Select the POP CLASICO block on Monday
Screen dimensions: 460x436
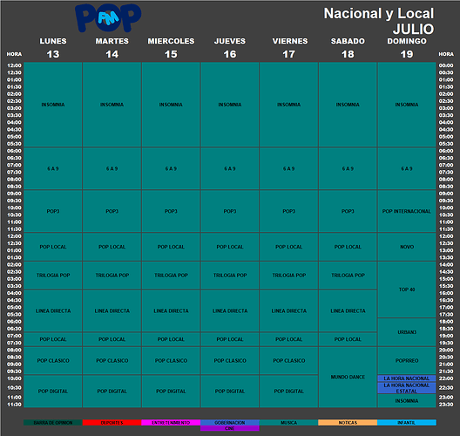pyautogui.click(x=53, y=360)
